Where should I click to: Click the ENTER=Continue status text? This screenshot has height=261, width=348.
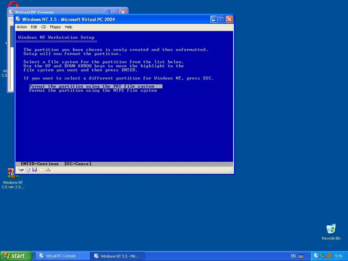[x=40, y=164]
